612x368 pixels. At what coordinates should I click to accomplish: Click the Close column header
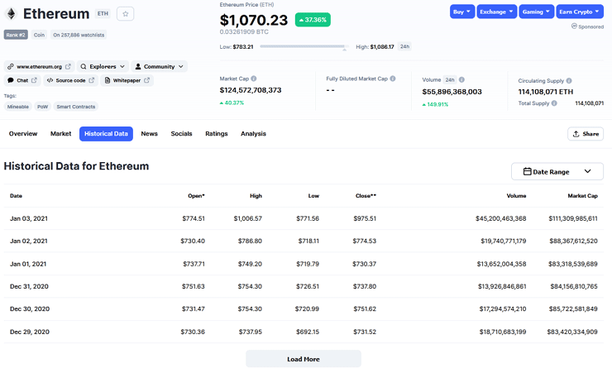pos(366,196)
